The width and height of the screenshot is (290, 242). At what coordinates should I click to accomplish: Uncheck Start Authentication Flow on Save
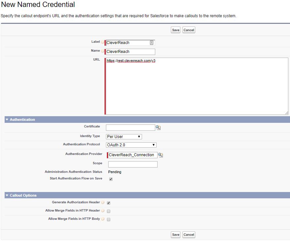coord(111,179)
